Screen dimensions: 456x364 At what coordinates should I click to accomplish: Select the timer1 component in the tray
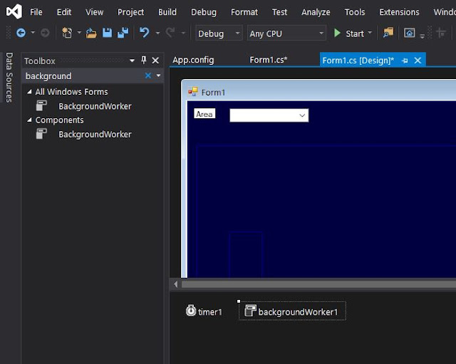click(x=204, y=311)
